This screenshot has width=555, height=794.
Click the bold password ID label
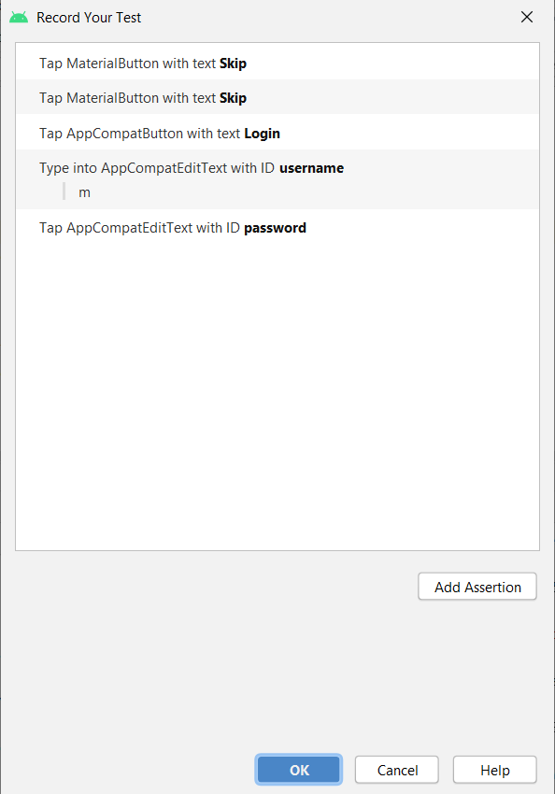point(275,228)
